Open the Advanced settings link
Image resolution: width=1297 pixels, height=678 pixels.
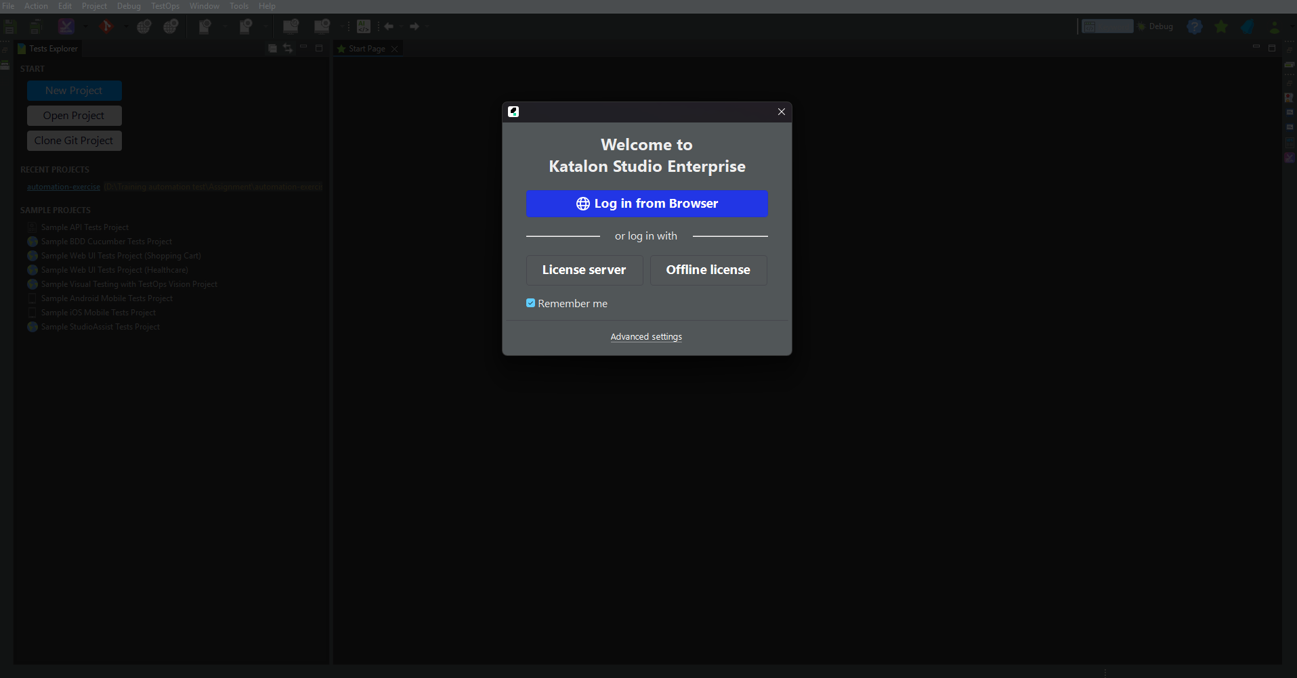[x=646, y=337]
